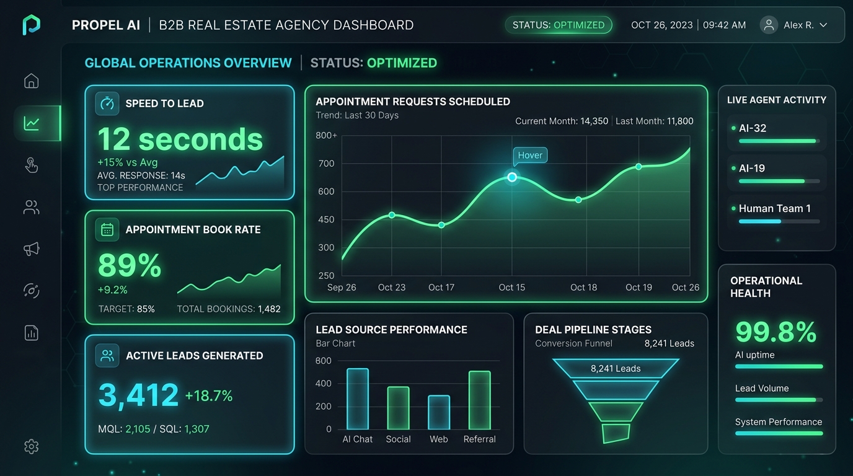Screen dimensions: 853x476
Task: Click the System Performance progress bar
Action: click(x=779, y=433)
